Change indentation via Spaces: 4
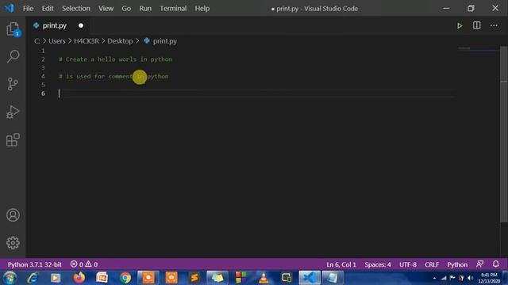This screenshot has width=508, height=285. (378, 264)
